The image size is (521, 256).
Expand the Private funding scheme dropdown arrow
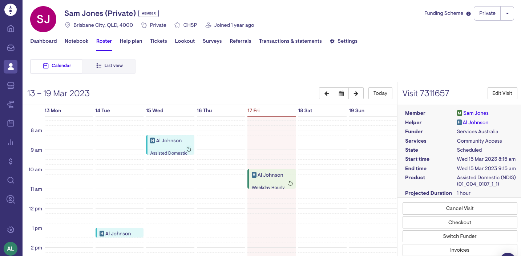507,13
